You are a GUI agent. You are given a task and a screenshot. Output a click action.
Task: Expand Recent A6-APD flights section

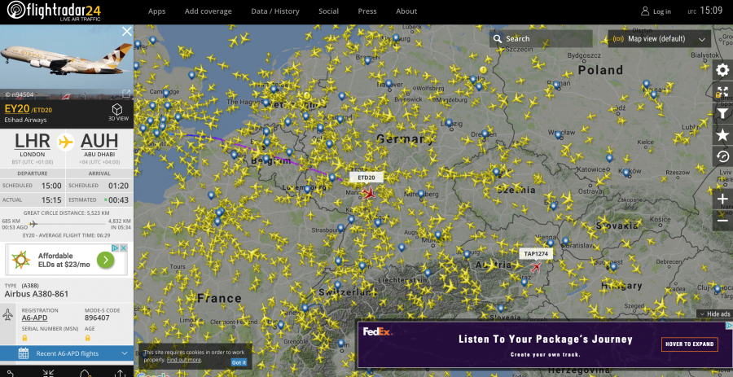pyautogui.click(x=67, y=353)
